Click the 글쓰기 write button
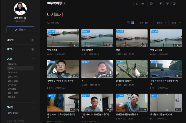 pos(20,30)
